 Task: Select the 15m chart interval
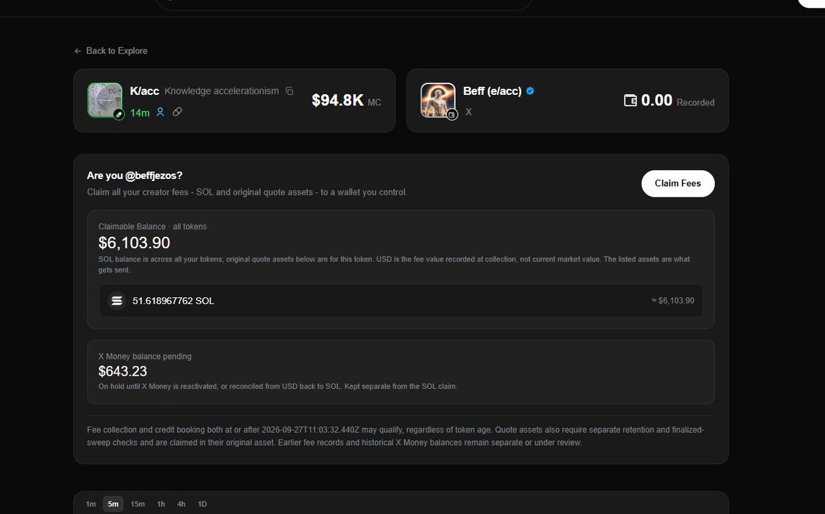(137, 504)
